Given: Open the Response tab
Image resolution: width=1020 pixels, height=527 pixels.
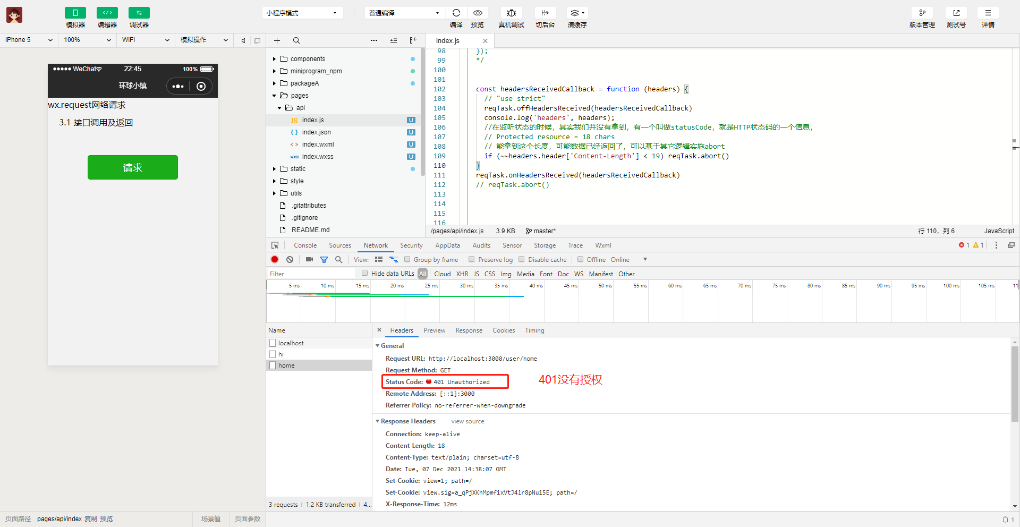Looking at the screenshot, I should click(469, 330).
